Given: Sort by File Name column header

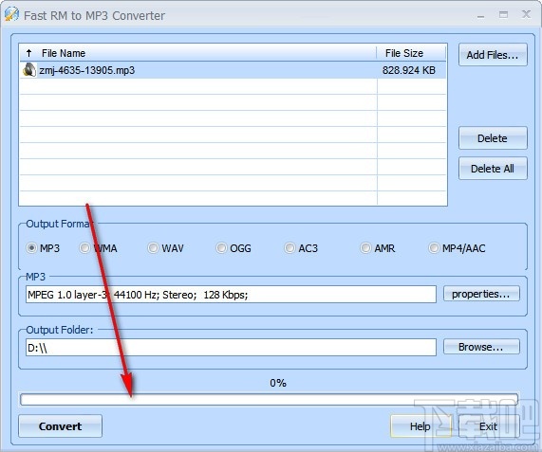Looking at the screenshot, I should 197,53.
